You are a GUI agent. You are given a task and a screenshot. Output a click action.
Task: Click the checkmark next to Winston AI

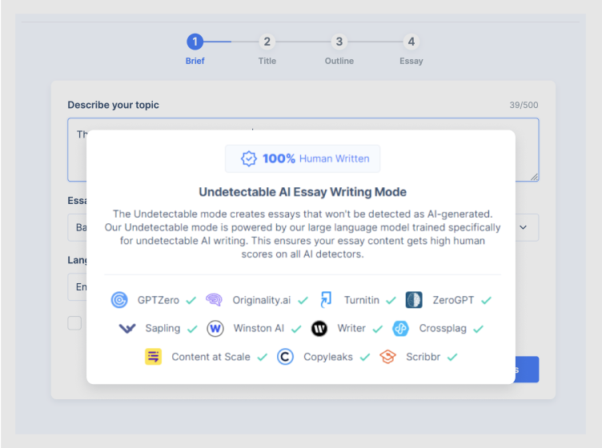(x=296, y=329)
